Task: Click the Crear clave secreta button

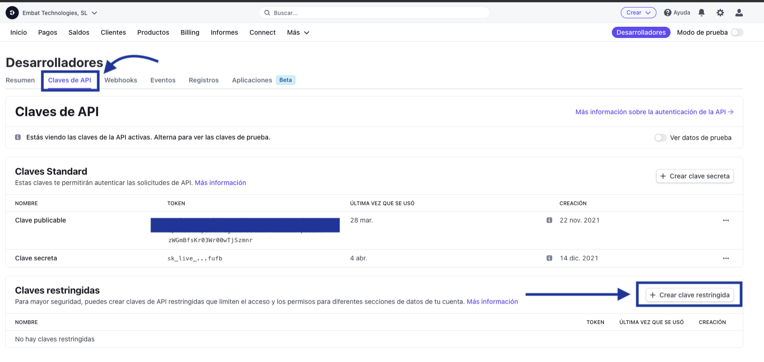Action: pyautogui.click(x=695, y=176)
